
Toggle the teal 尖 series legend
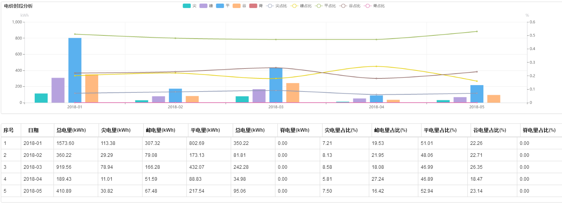[x=188, y=6]
